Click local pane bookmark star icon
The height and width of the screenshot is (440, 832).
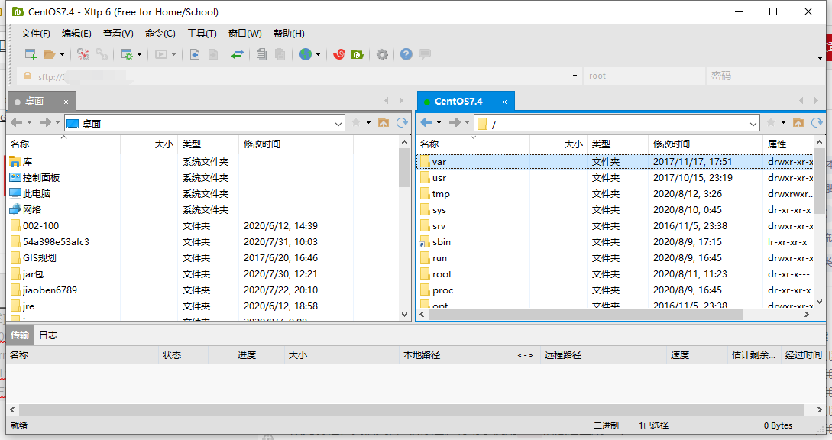click(356, 123)
